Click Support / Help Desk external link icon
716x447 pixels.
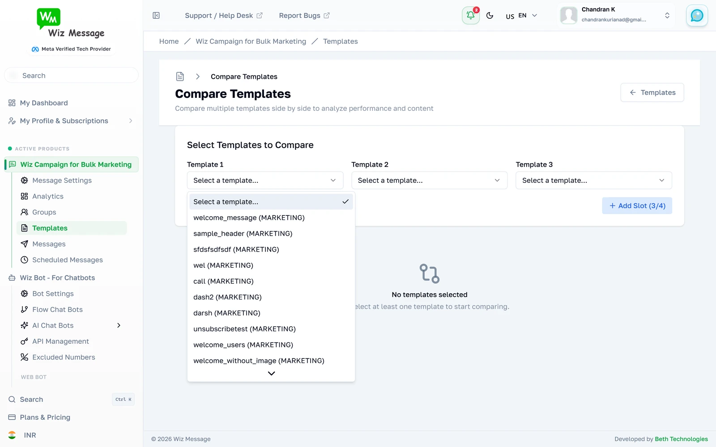[x=260, y=15]
